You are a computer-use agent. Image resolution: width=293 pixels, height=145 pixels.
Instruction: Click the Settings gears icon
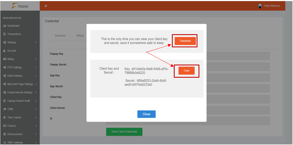pyautogui.click(x=5, y=42)
